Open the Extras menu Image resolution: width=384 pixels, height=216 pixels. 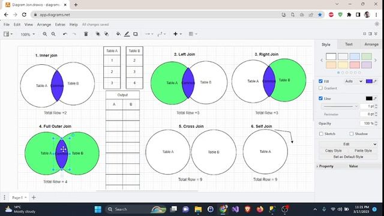point(60,25)
